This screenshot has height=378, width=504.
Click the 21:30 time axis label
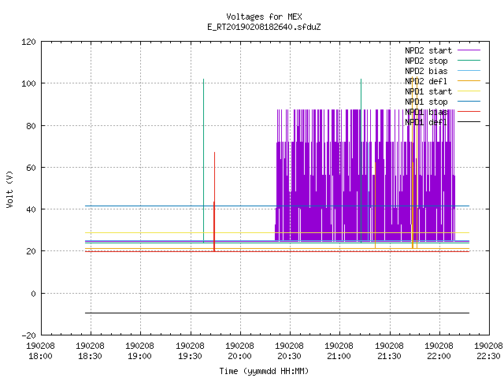pyautogui.click(x=390, y=356)
